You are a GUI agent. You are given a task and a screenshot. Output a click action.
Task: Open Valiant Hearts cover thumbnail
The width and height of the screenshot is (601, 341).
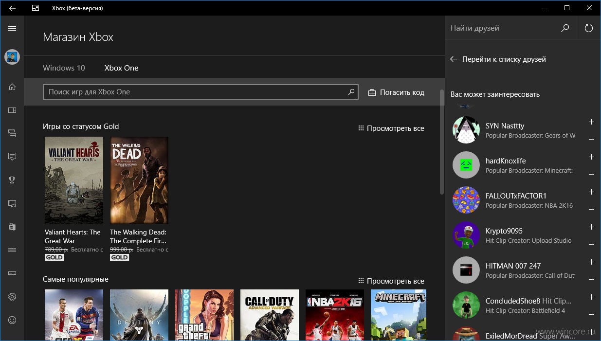click(74, 180)
